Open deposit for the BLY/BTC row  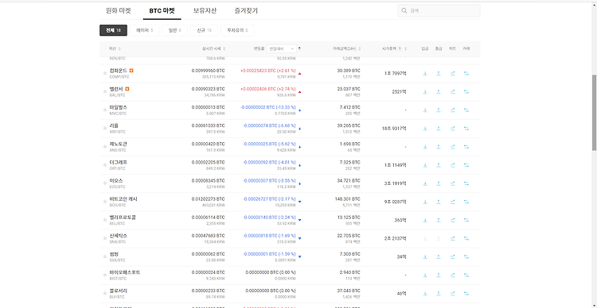tap(425, 294)
